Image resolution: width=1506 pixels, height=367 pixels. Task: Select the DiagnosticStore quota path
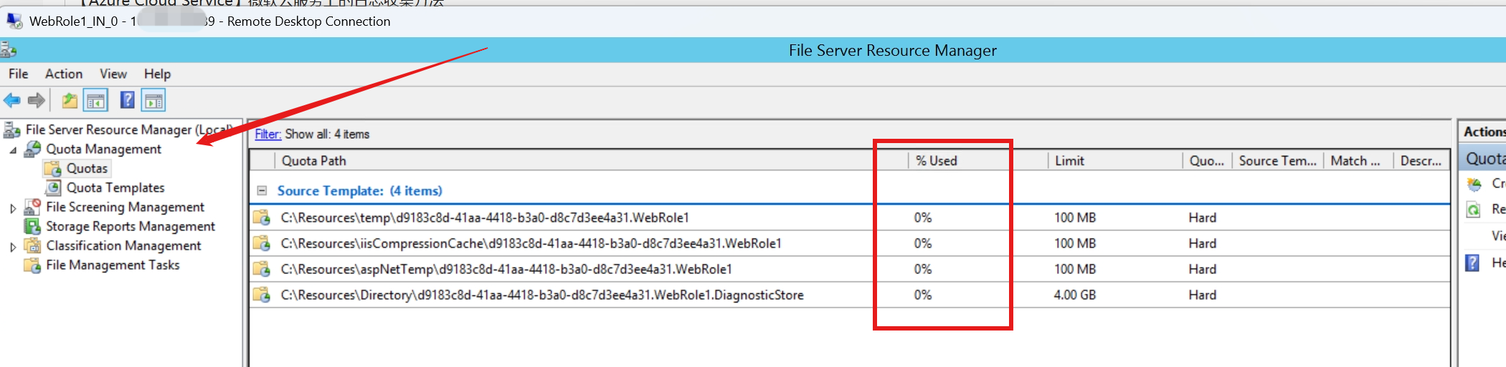(x=542, y=295)
